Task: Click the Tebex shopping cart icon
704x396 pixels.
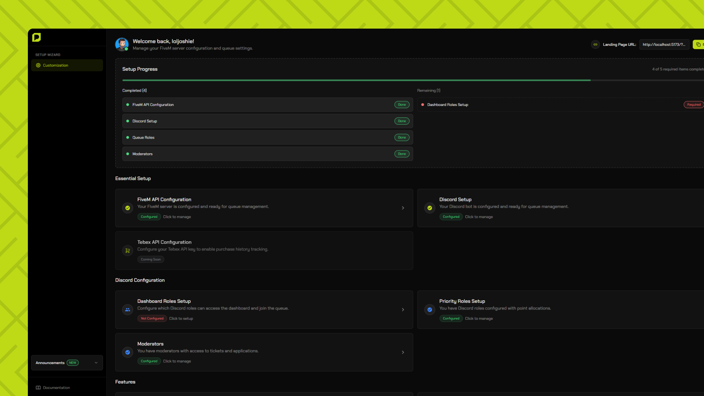Action: point(127,250)
